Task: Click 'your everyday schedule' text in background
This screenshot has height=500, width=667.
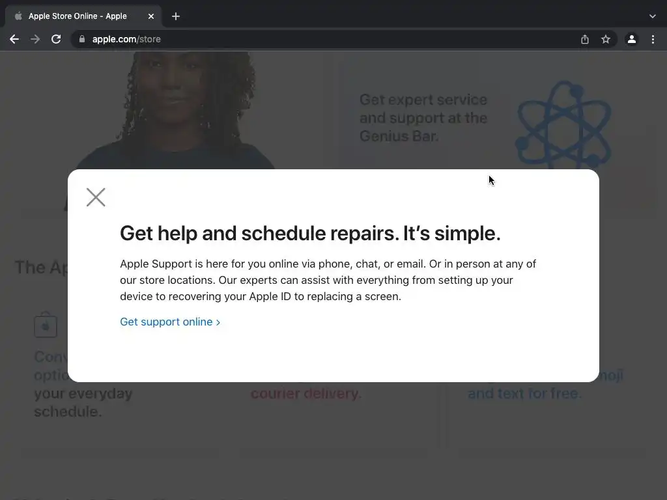Action: pos(83,402)
